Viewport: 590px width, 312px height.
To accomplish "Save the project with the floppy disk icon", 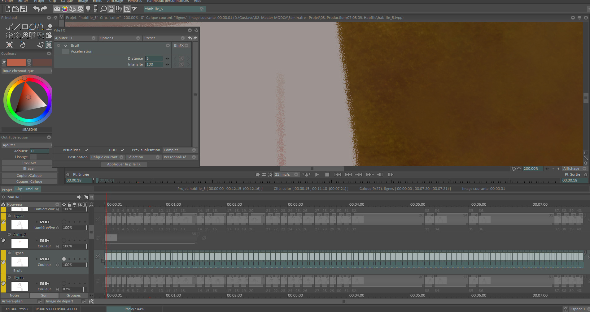I will 23,9.
